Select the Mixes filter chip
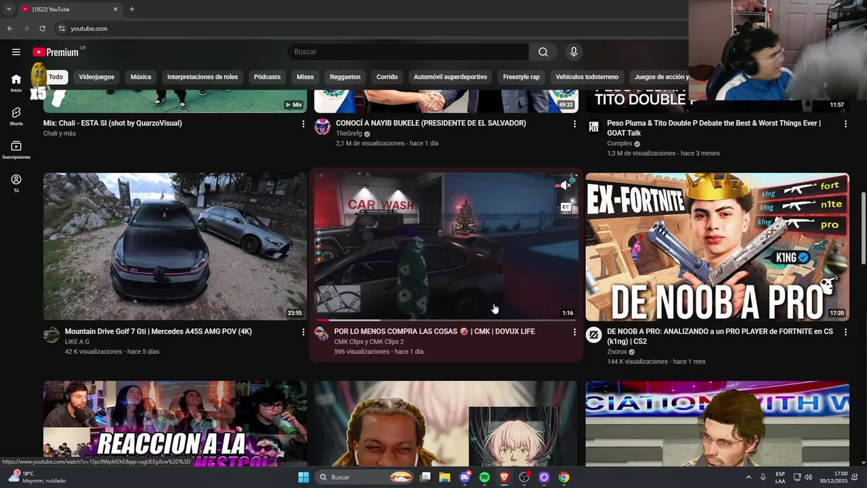The image size is (867, 488). tap(305, 77)
